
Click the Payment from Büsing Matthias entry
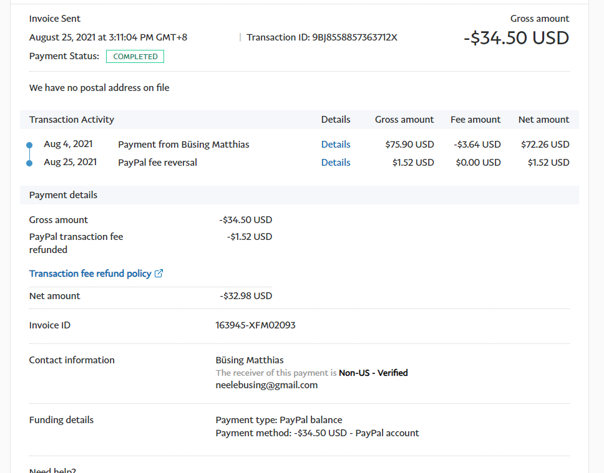pos(183,145)
